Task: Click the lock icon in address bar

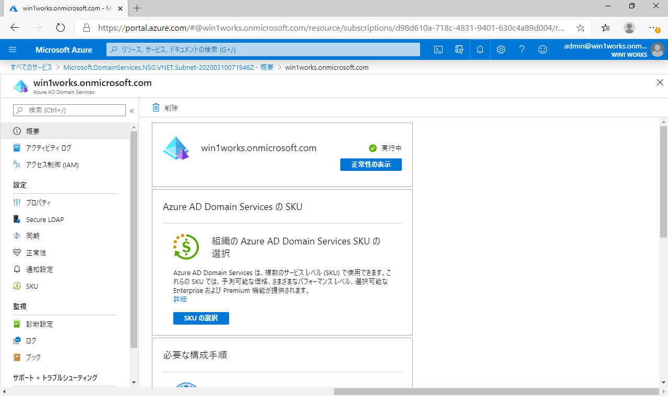Action: [87, 28]
